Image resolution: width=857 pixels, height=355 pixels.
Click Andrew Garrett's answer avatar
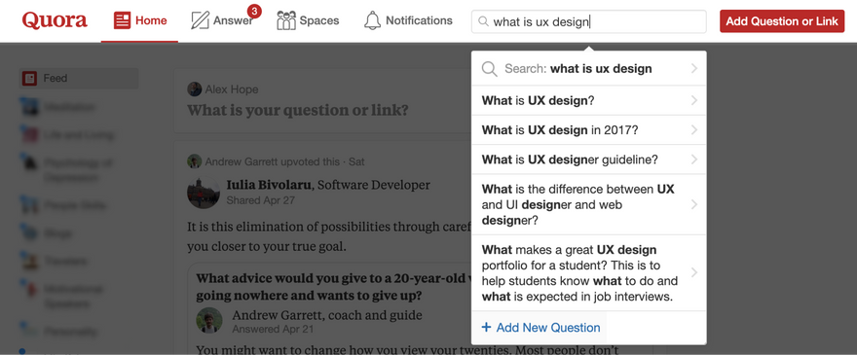209,321
